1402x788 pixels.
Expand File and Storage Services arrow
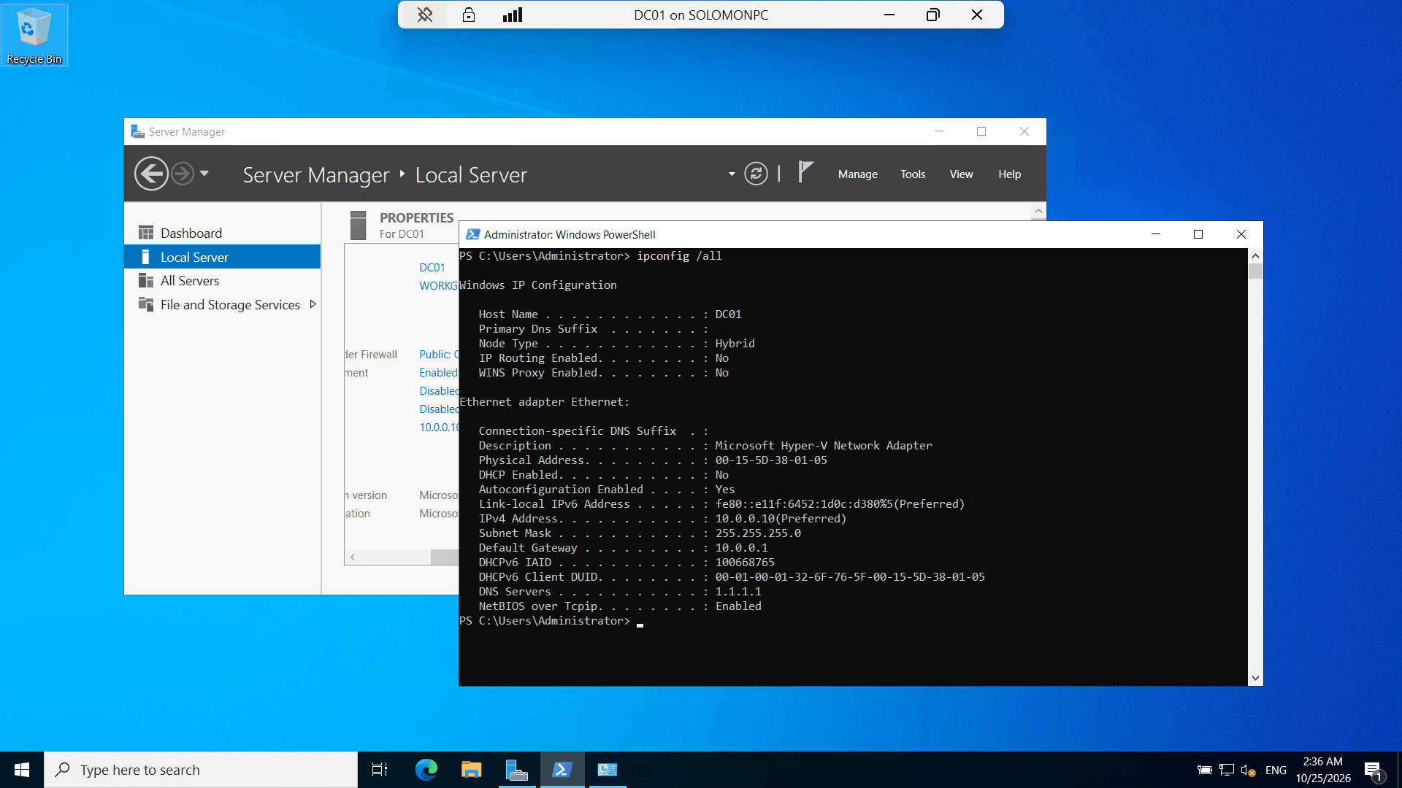tap(313, 304)
